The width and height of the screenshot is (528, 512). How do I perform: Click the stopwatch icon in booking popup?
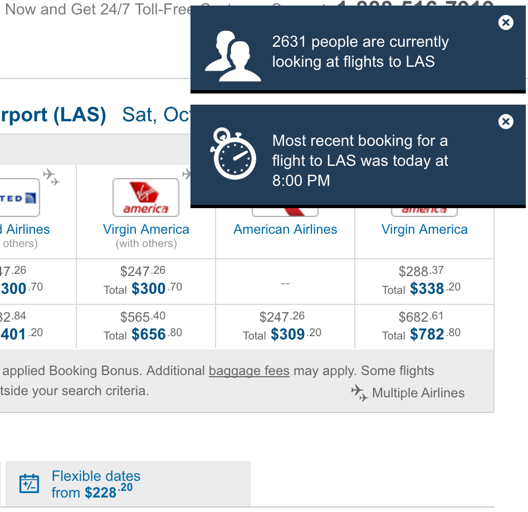233,154
